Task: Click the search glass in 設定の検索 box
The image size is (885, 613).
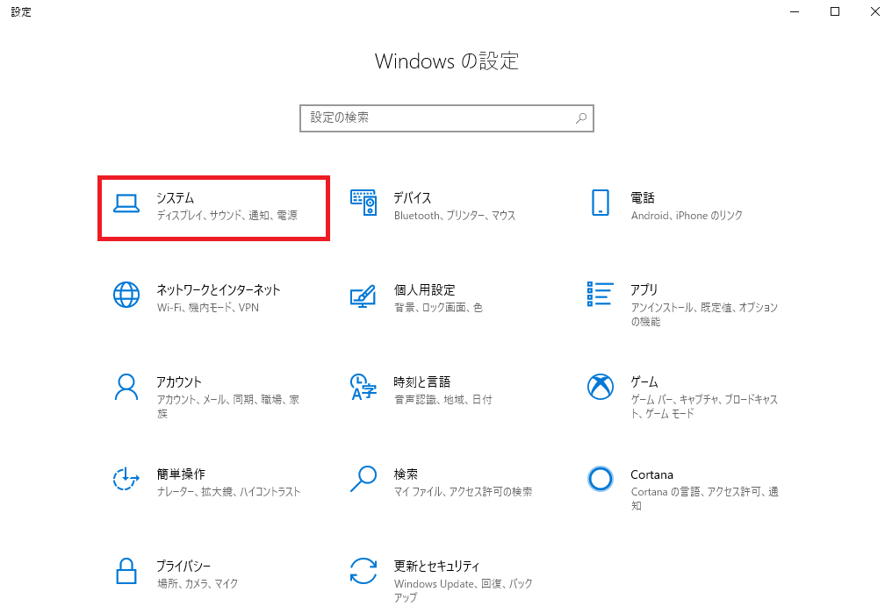Action: coord(581,118)
